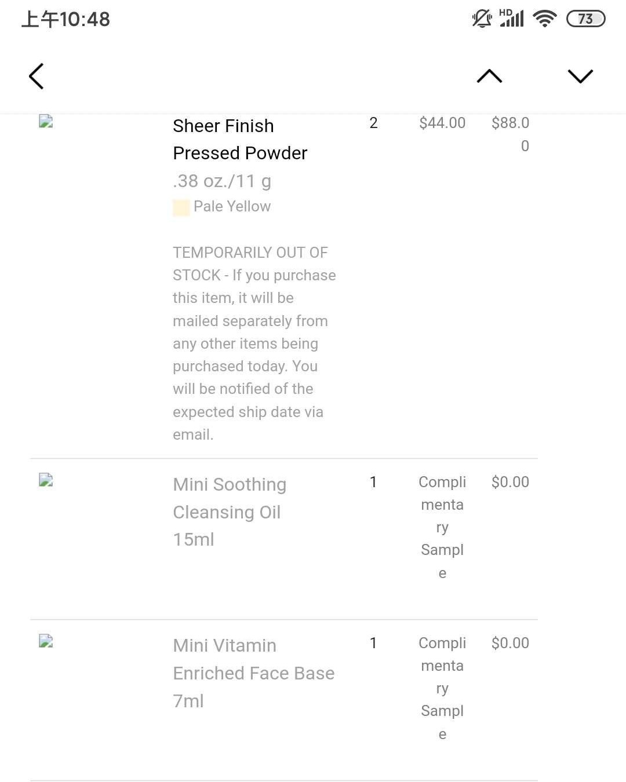
Task: Click the Pale Yellow color swatch
Action: tap(181, 207)
